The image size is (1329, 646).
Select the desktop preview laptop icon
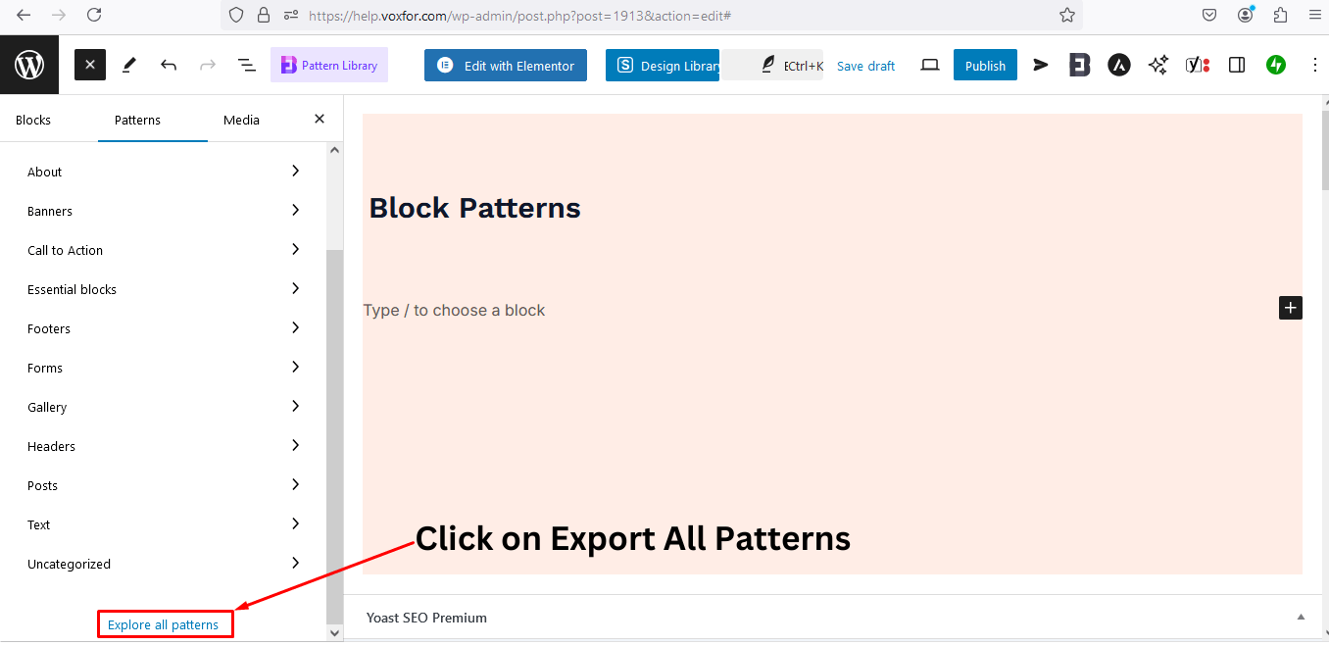(x=929, y=64)
